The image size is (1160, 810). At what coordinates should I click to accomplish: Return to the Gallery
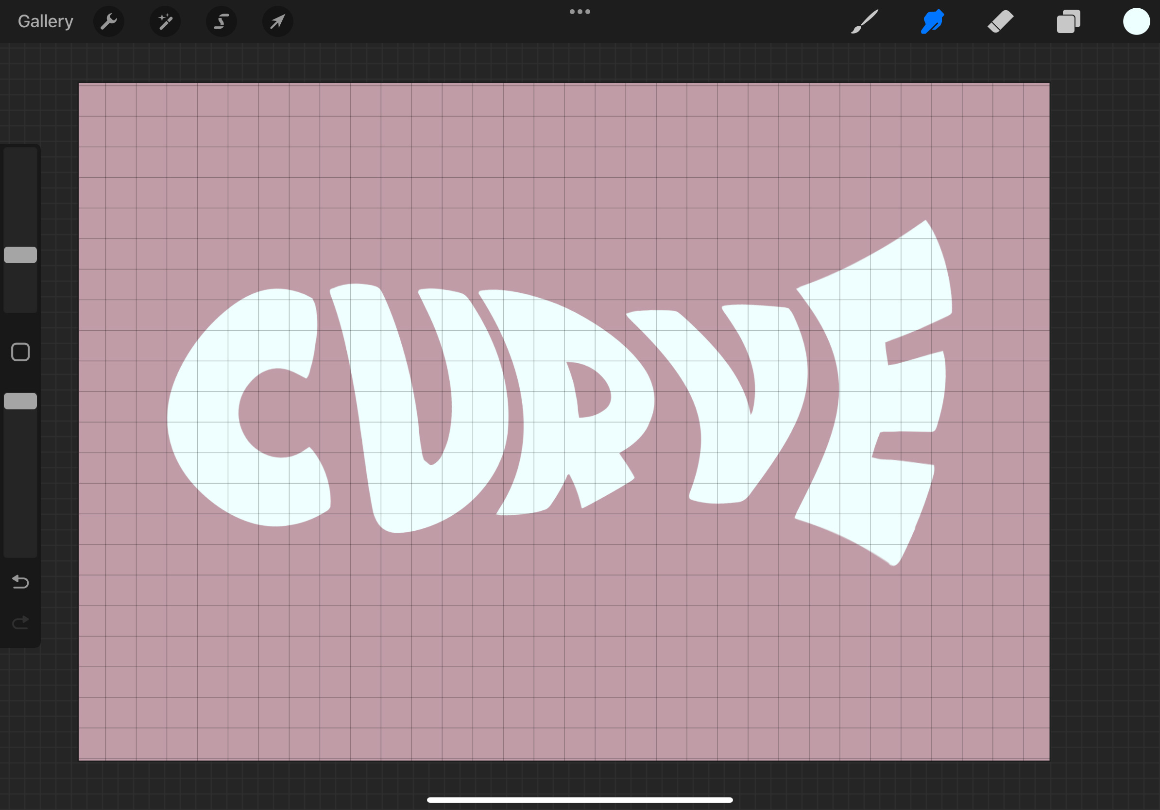[45, 21]
